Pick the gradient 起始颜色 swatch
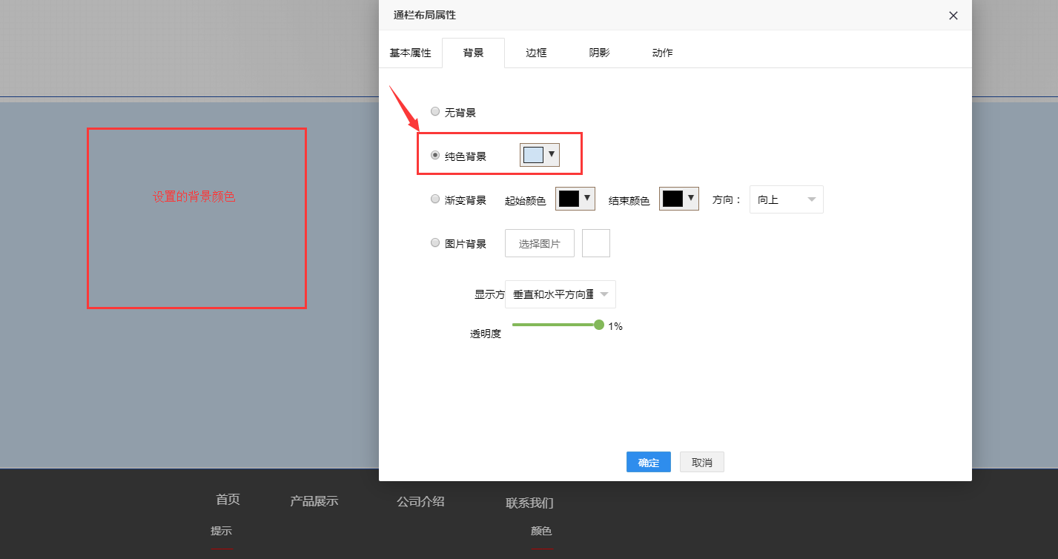The image size is (1058, 559). point(575,199)
